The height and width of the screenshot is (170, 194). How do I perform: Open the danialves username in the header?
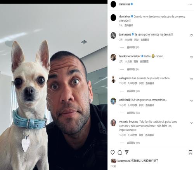[125, 4]
